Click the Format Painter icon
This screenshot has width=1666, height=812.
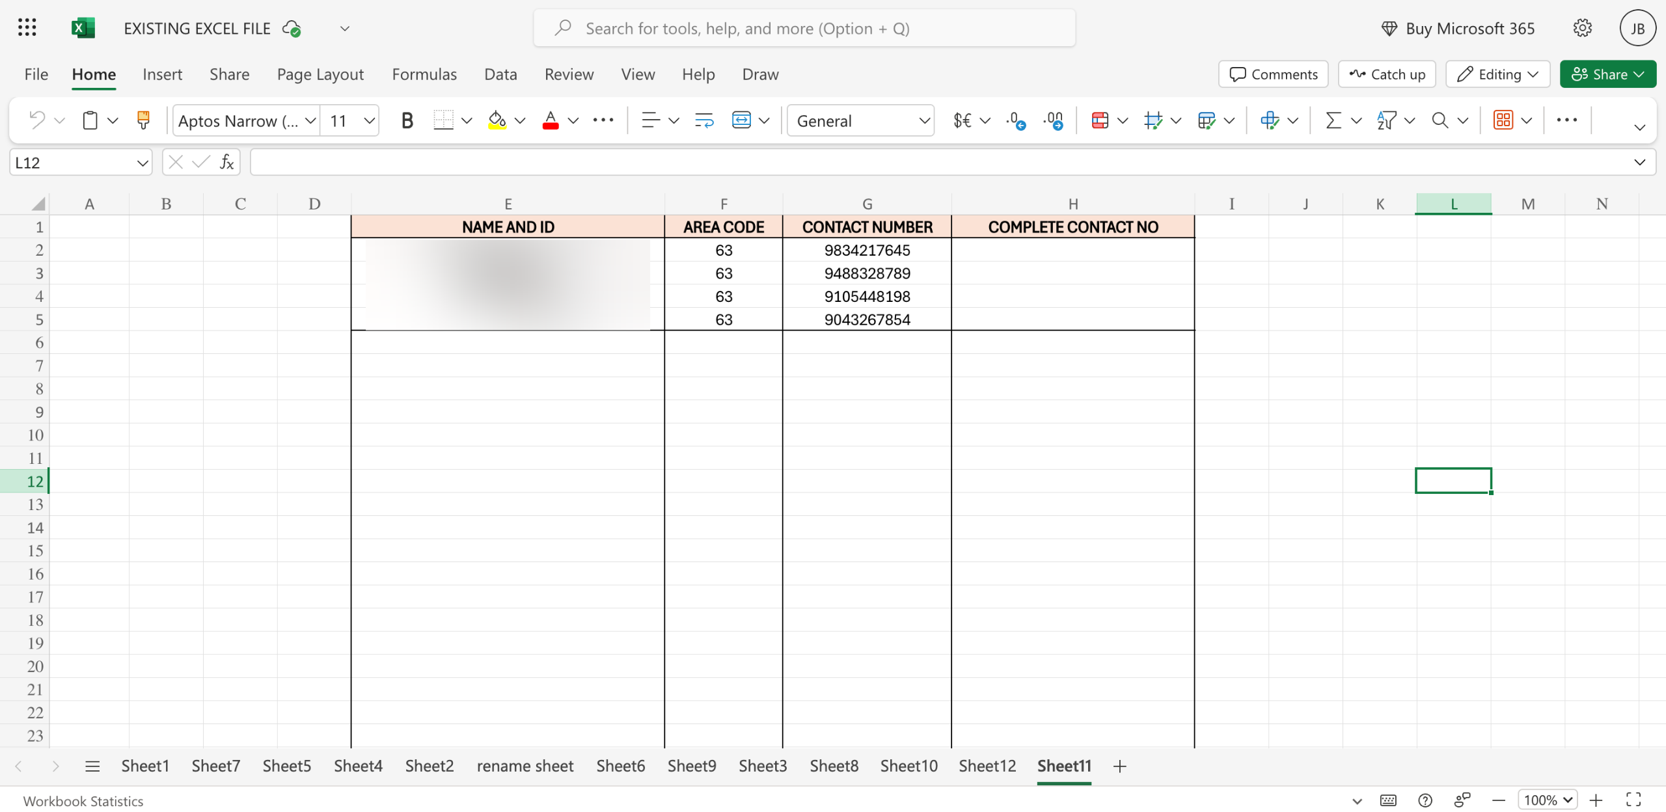pos(143,120)
